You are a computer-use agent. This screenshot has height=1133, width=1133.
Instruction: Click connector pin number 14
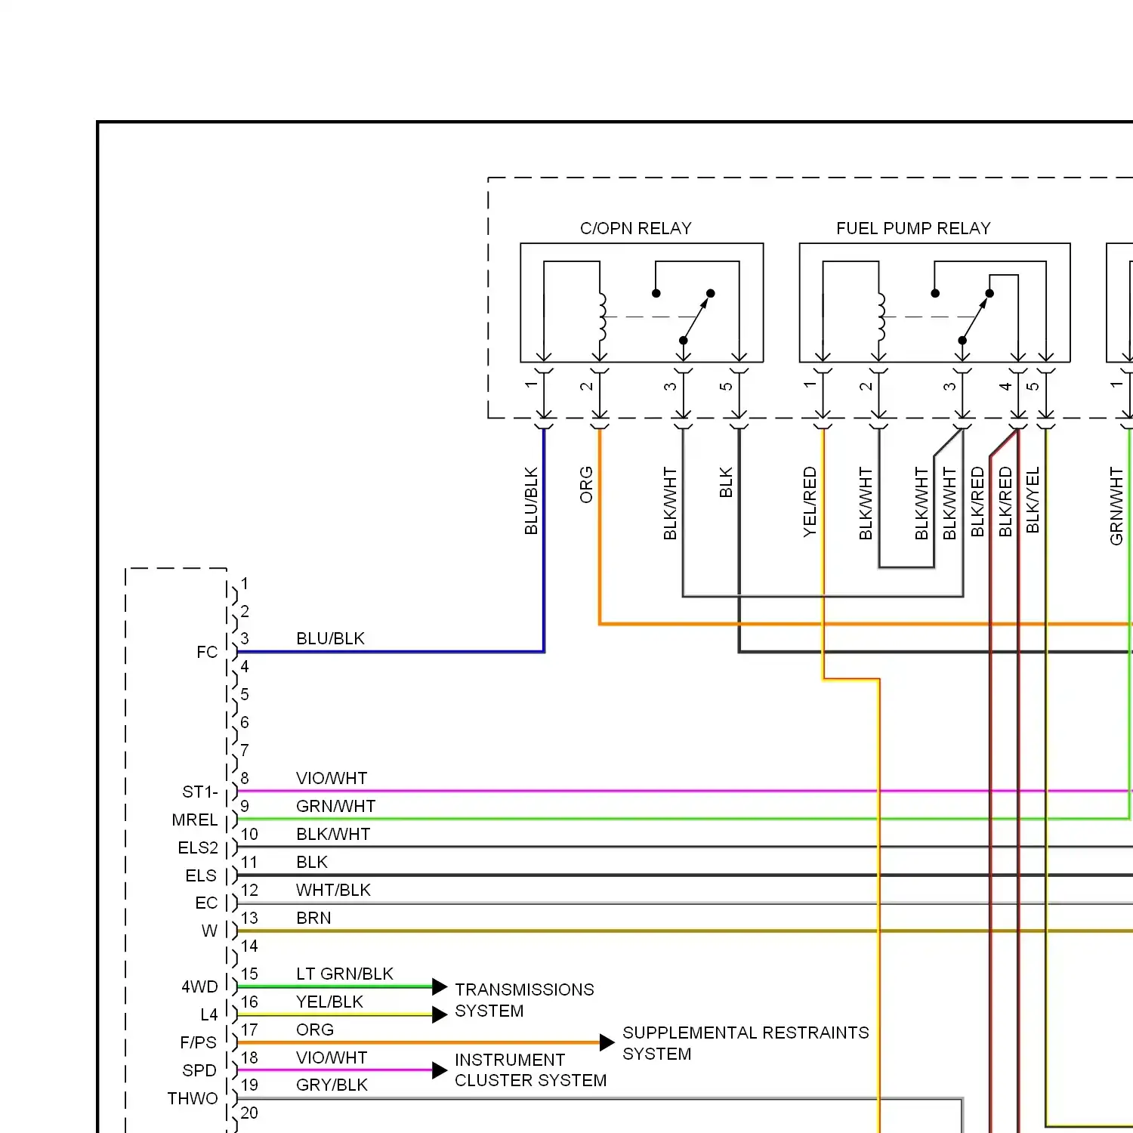[249, 946]
